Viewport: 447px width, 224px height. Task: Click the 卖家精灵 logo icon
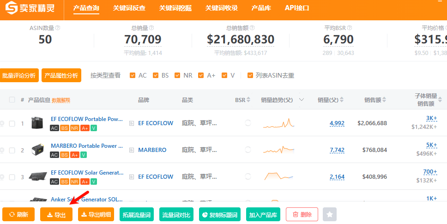12,8
